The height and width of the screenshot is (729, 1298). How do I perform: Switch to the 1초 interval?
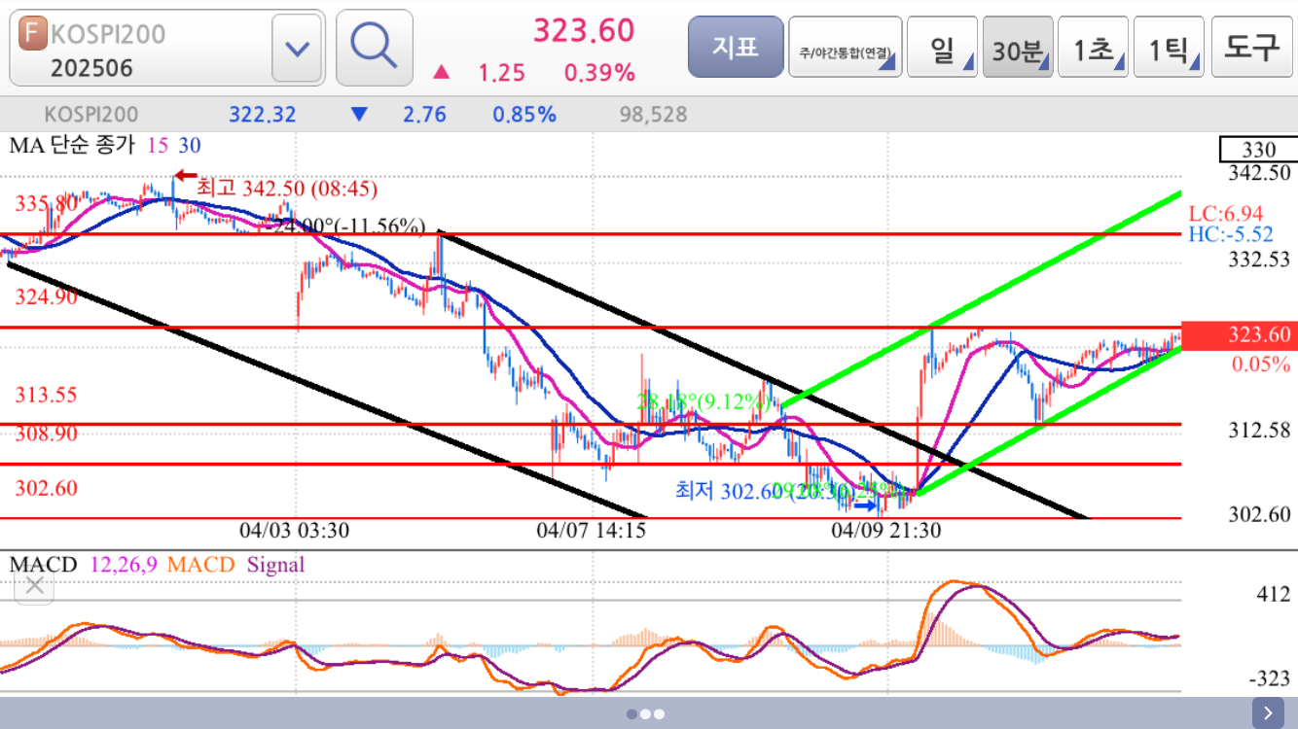1093,48
